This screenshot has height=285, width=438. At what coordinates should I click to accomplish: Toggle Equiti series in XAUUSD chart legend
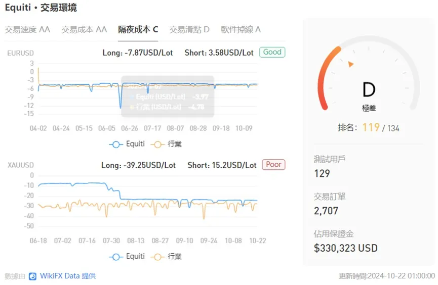(x=127, y=256)
